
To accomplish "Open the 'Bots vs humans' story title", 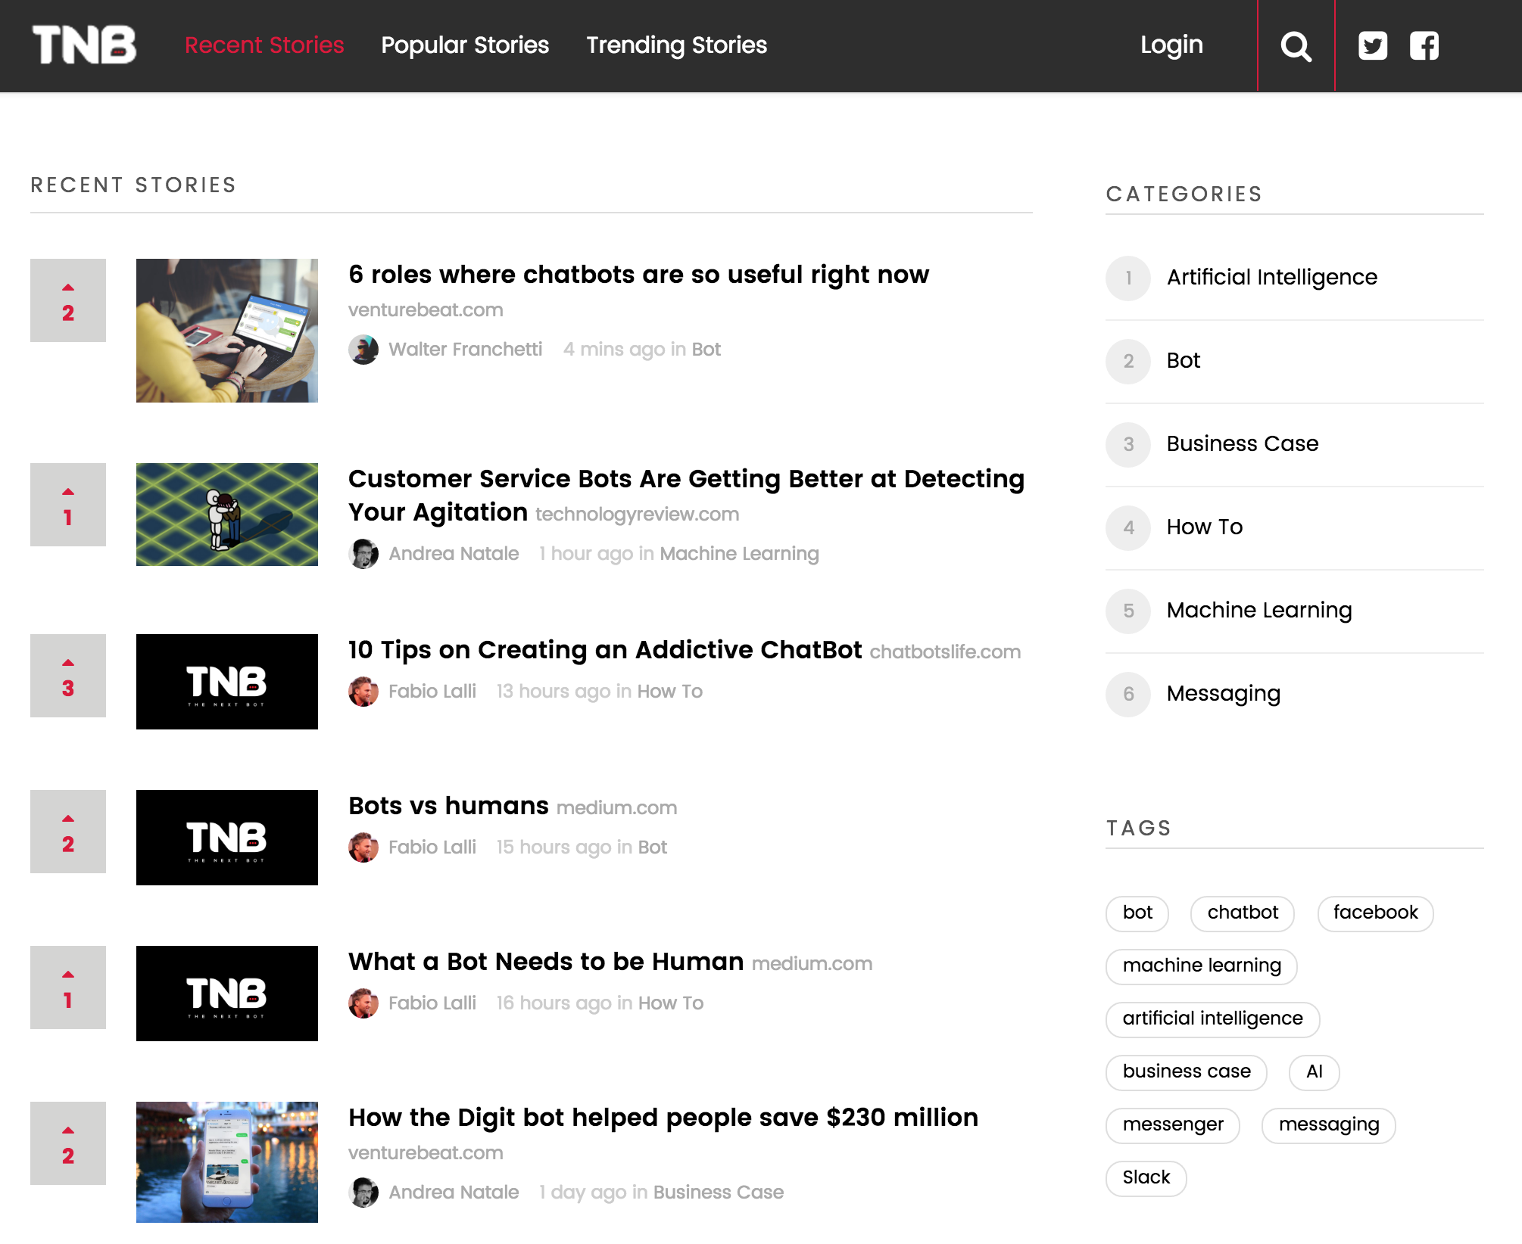I will click(x=448, y=806).
